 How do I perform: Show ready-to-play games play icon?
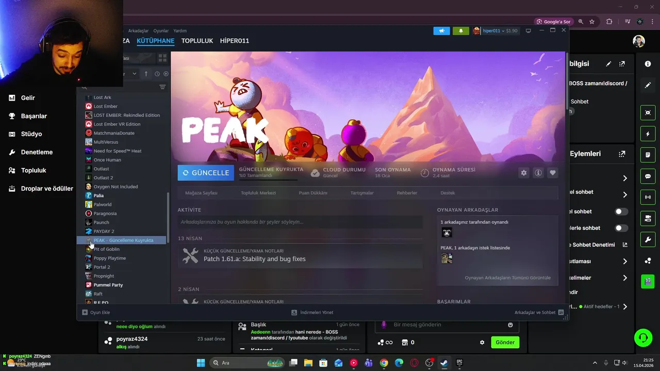pos(166,74)
